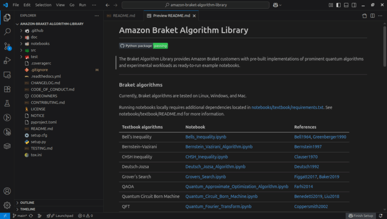Viewport: 387px width, 219px height.
Task: Open the additional menus ellipsis in menu bar
Action: (94, 5)
